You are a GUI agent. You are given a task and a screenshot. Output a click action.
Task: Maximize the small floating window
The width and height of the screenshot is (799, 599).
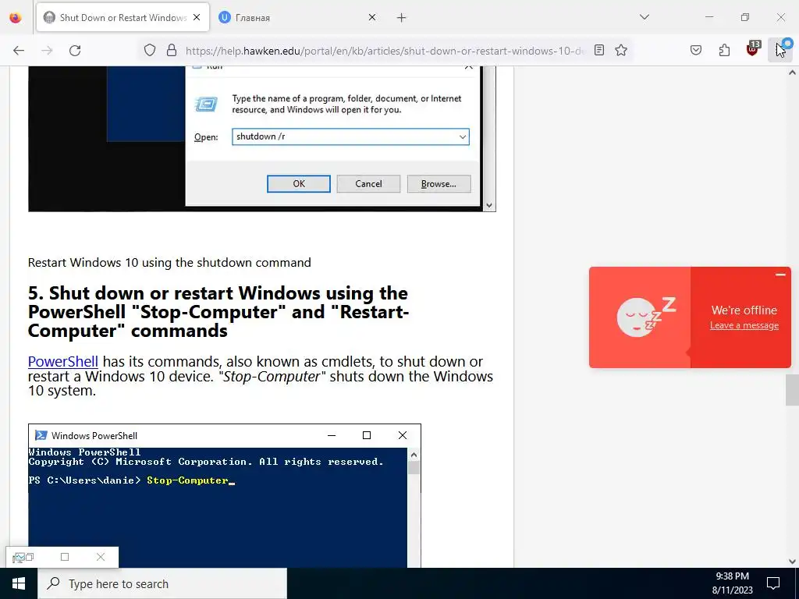[65, 557]
